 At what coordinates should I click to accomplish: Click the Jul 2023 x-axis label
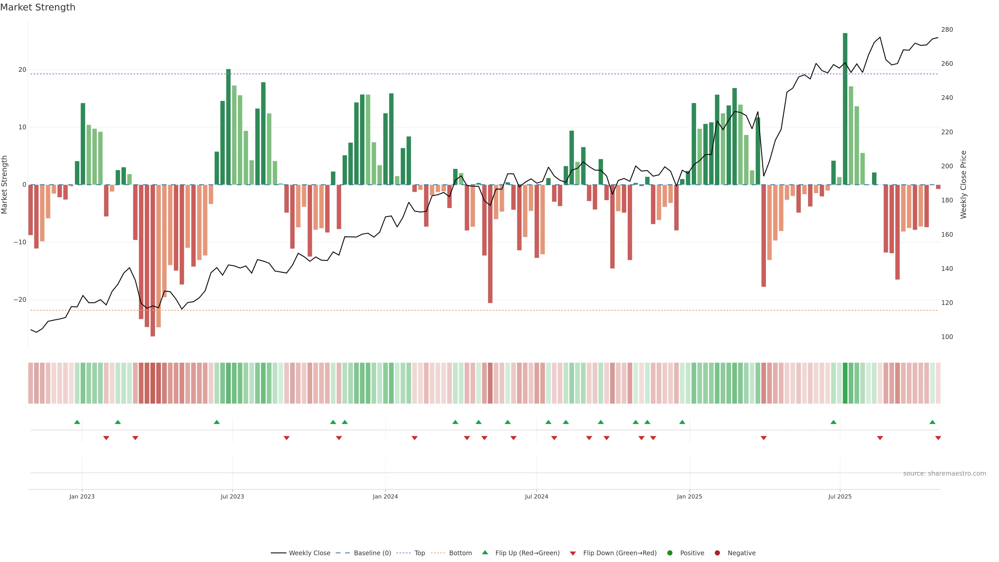(x=232, y=496)
